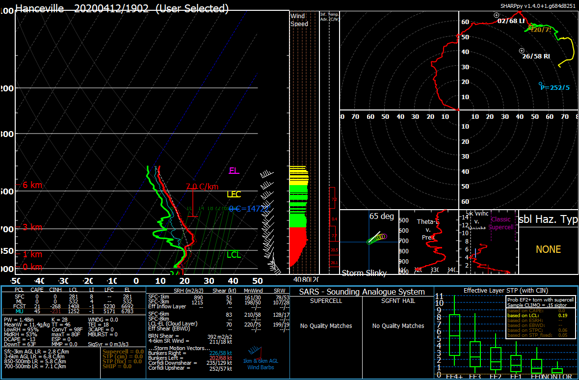
Task: Click the BRN Shear value row
Action: [x=190, y=336]
